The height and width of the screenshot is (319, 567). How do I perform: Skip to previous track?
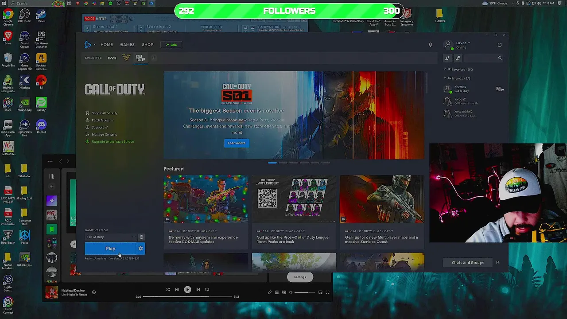click(177, 290)
